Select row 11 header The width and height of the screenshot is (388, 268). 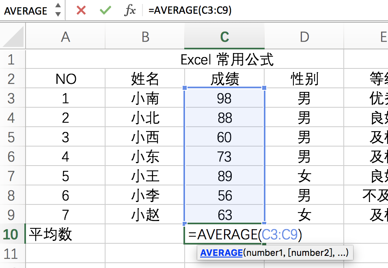(13, 253)
